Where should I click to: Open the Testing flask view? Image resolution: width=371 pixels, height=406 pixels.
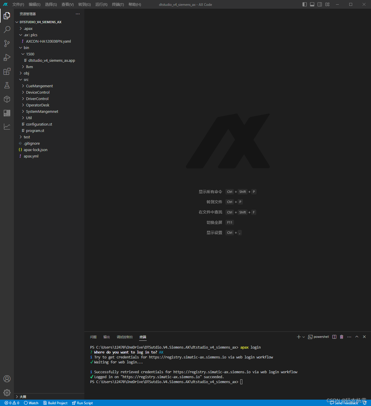click(x=7, y=85)
